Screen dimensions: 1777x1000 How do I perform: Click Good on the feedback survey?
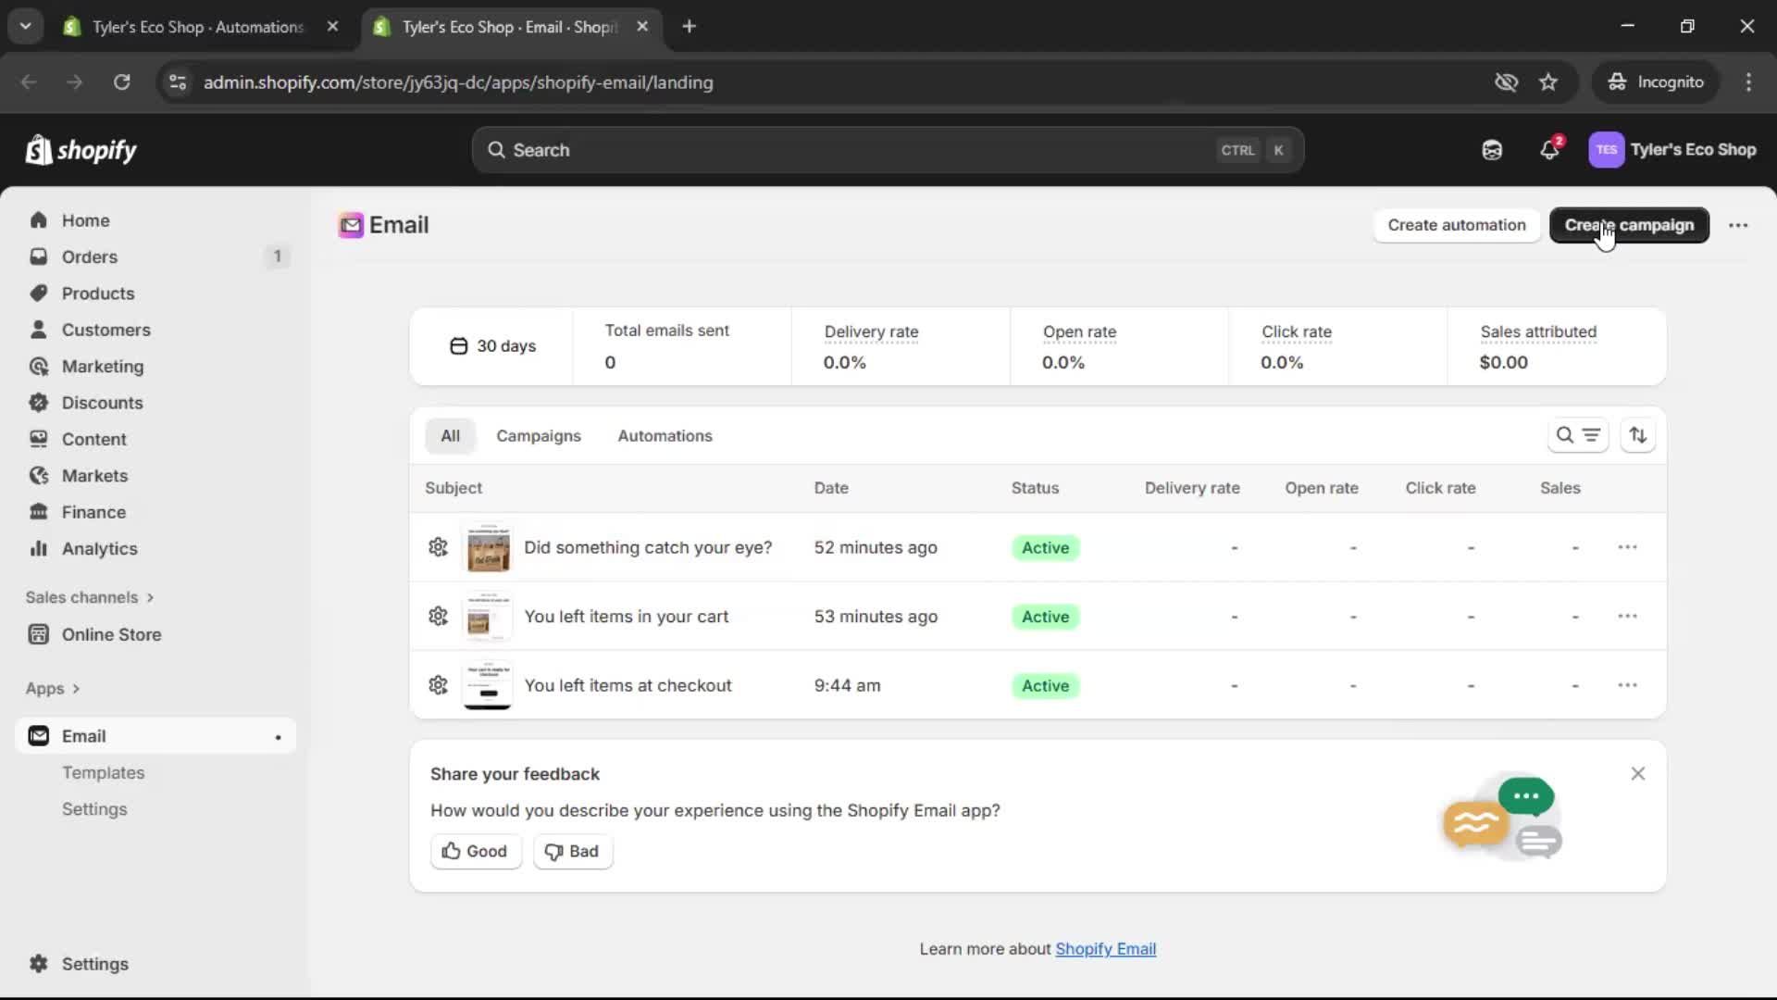click(x=475, y=851)
